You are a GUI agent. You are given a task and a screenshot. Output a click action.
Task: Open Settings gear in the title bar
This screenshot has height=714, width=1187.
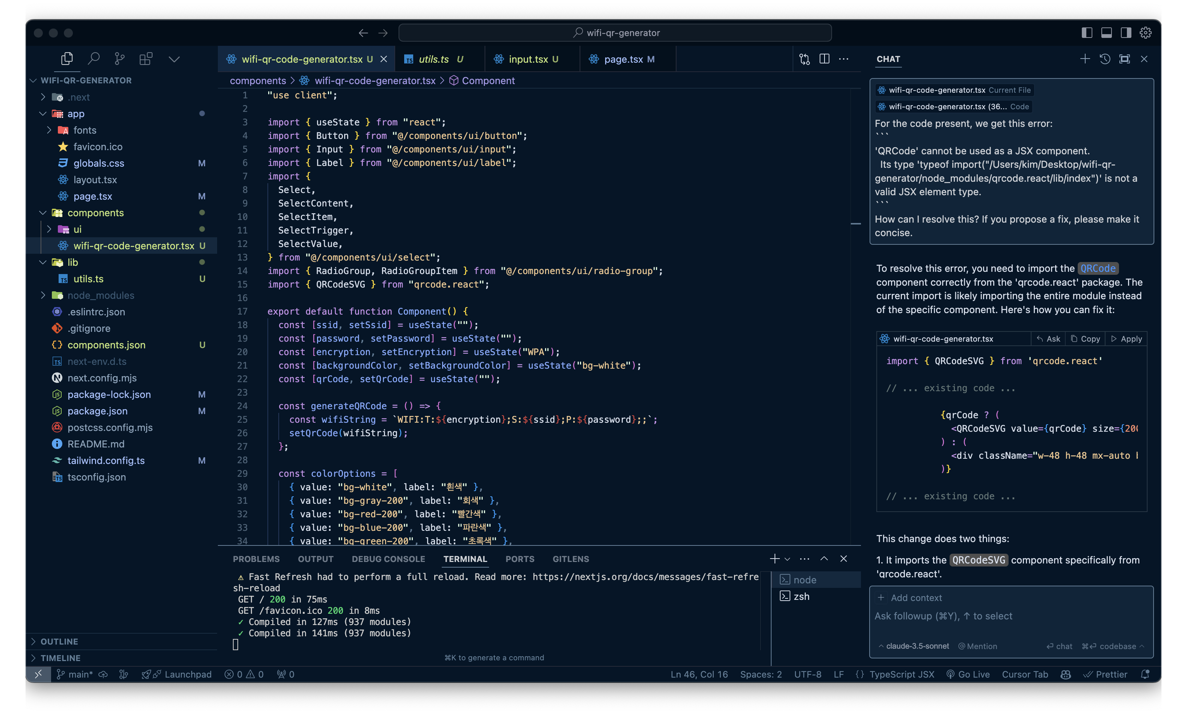click(1146, 32)
